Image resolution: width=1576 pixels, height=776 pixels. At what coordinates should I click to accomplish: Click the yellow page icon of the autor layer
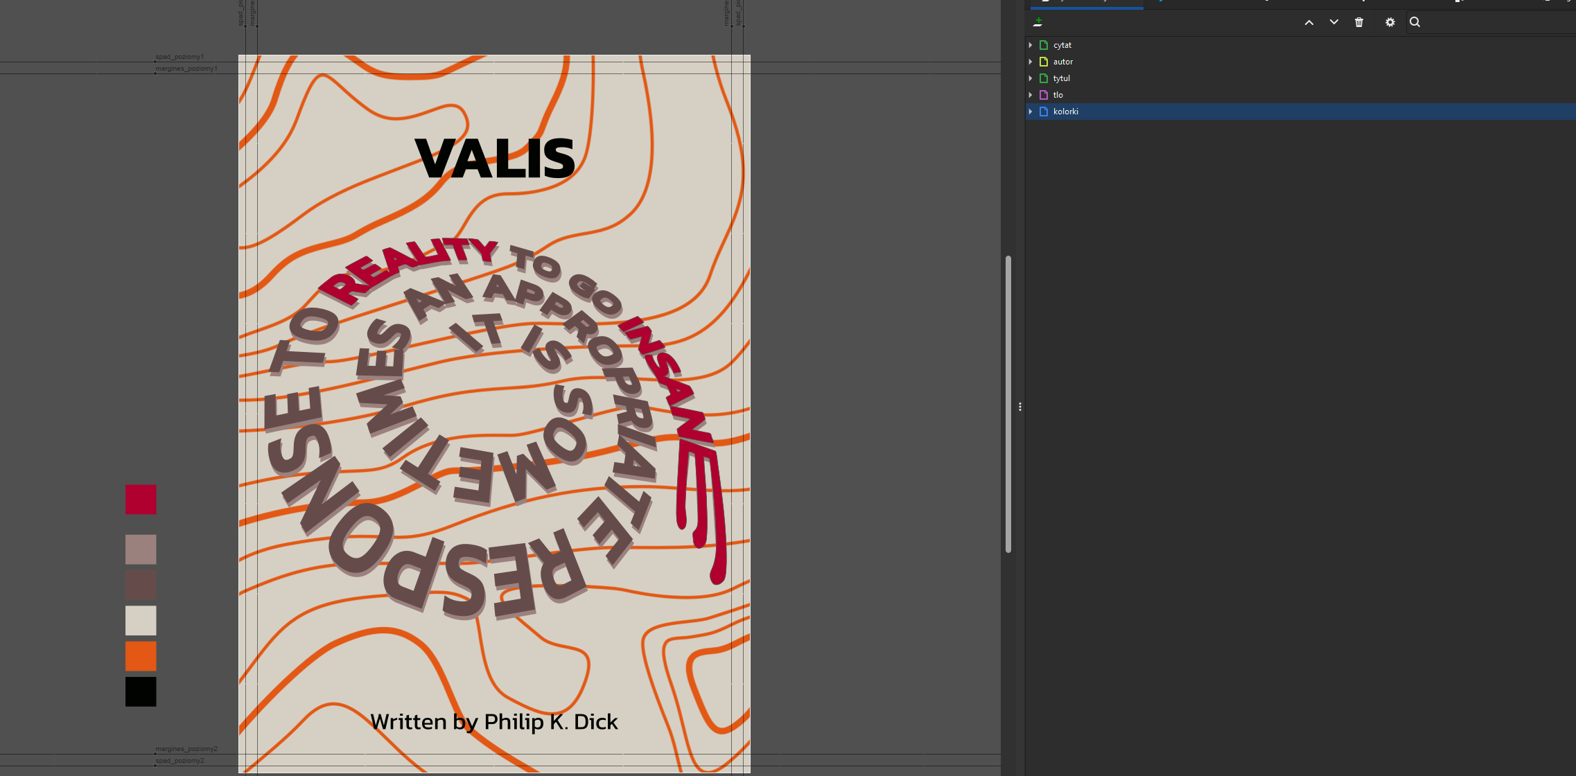1044,62
